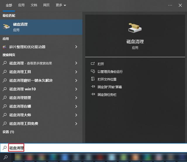Click the search box containing 磁盘清理
Viewport: 187px width, 162px height.
(x=93, y=148)
